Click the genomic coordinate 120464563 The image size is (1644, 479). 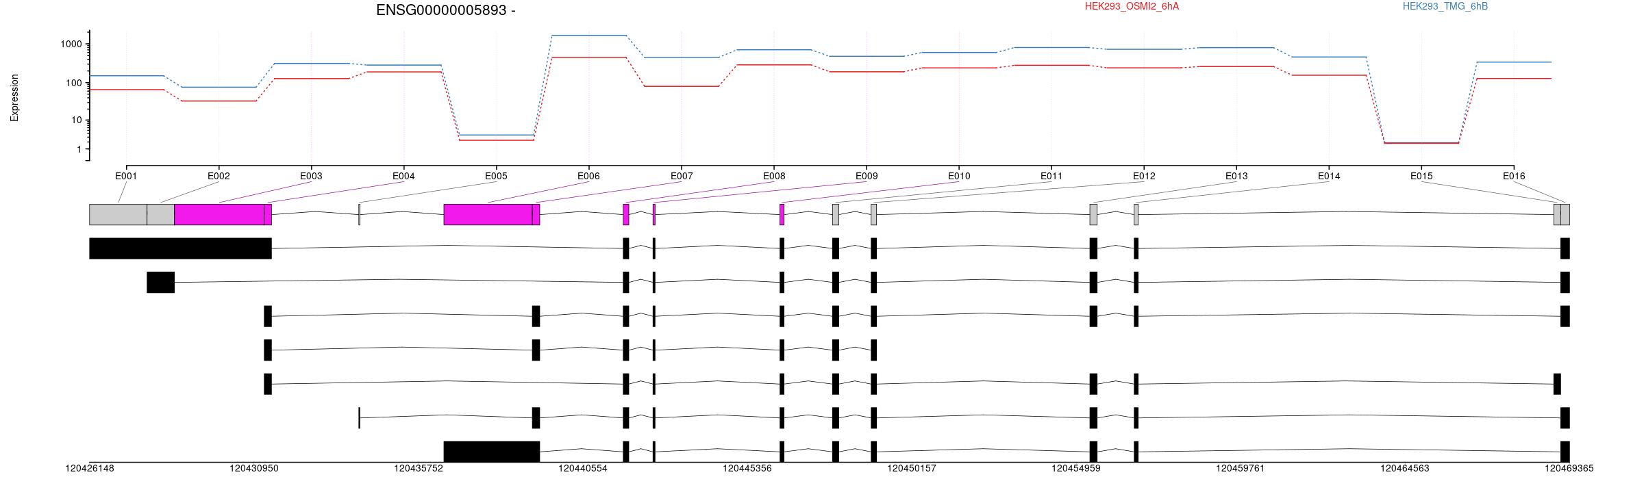(x=1405, y=469)
